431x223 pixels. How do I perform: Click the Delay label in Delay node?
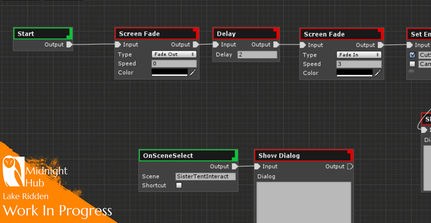224,55
